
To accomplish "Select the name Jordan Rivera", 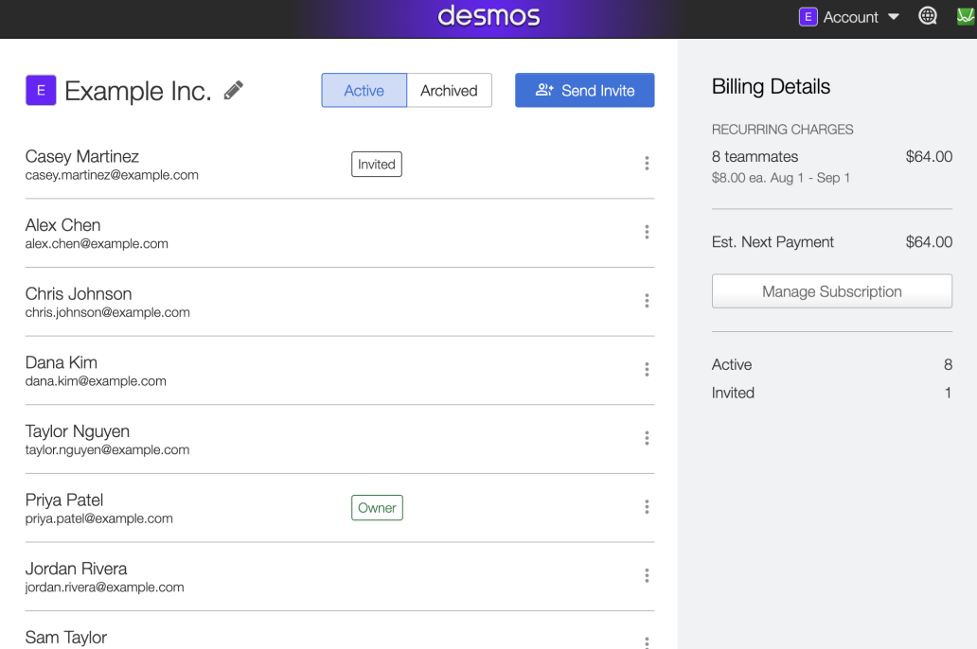I will point(76,569).
